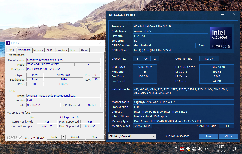Click the CPU Clock value 600.0 MHz

pos(145,67)
